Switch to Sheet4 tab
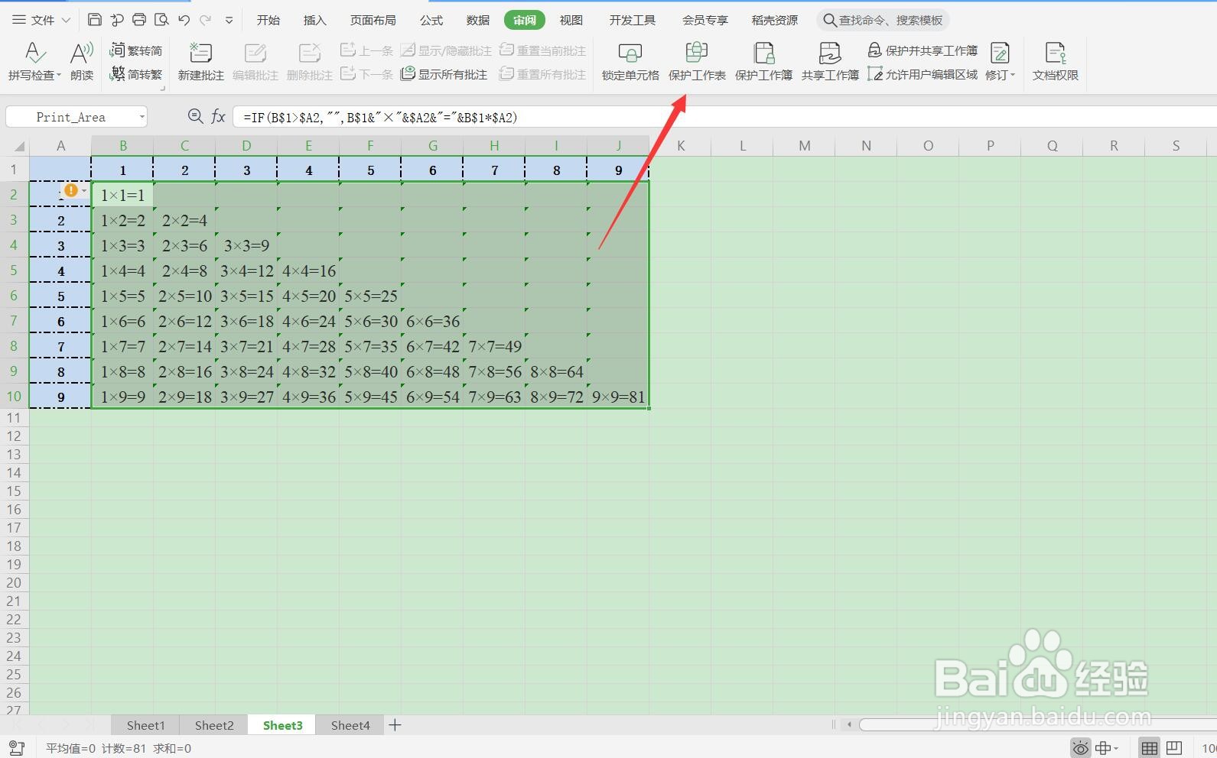The width and height of the screenshot is (1217, 758). point(350,725)
